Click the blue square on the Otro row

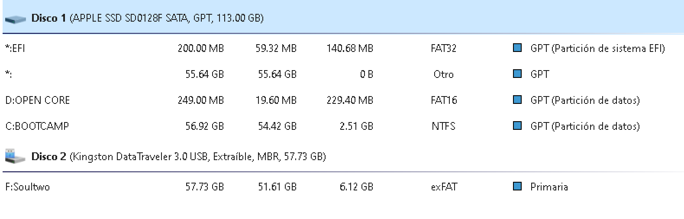[517, 74]
